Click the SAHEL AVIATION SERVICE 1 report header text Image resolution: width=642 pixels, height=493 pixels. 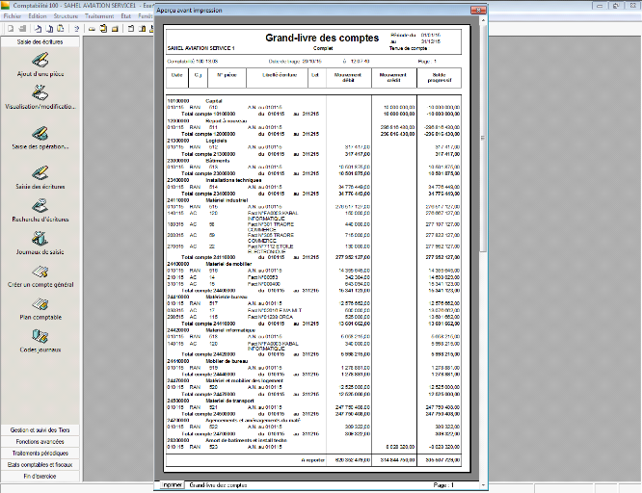pyautogui.click(x=201, y=48)
